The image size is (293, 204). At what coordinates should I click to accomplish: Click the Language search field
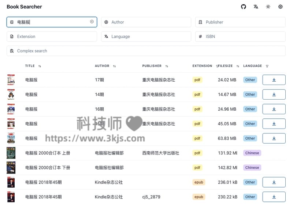pyautogui.click(x=146, y=36)
